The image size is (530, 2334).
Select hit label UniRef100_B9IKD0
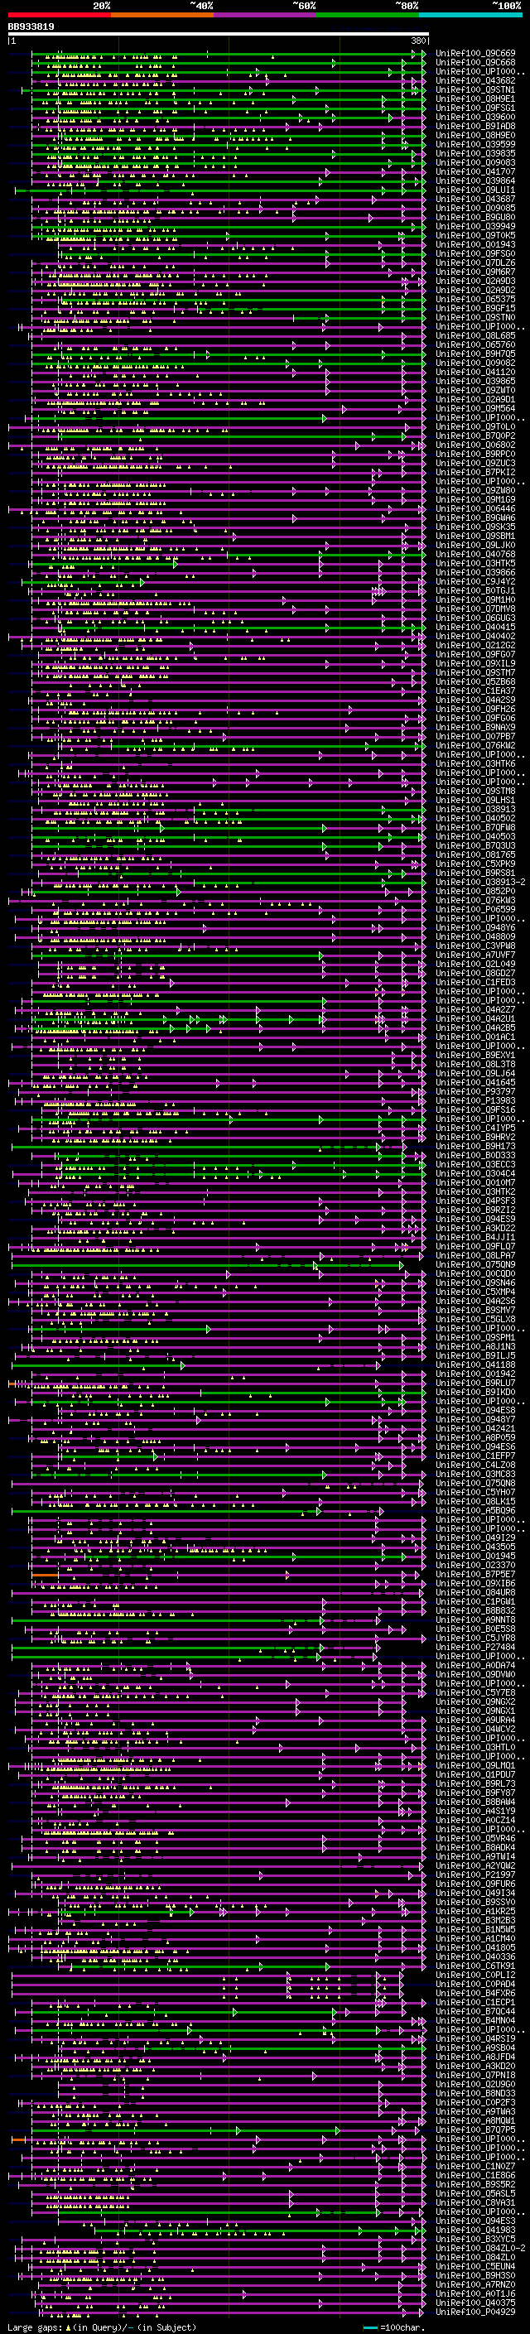[475, 1392]
